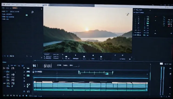Screen dimensions: 173x99
Task: Click the circular icon in the upper-left project panel
Action: pos(32,12)
